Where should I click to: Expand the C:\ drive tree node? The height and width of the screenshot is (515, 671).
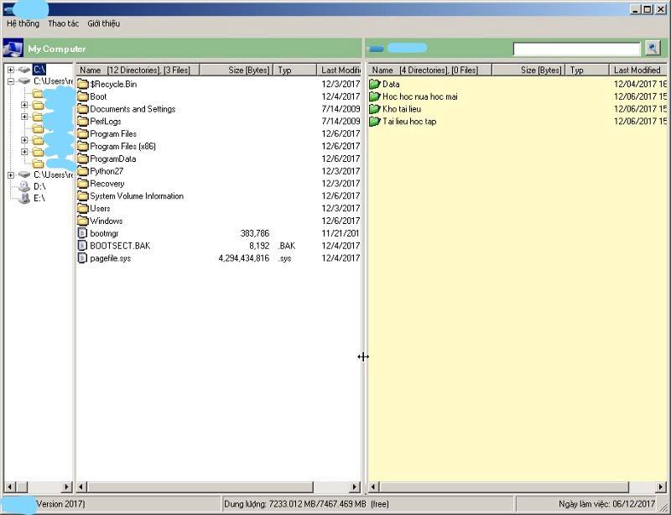pos(11,70)
